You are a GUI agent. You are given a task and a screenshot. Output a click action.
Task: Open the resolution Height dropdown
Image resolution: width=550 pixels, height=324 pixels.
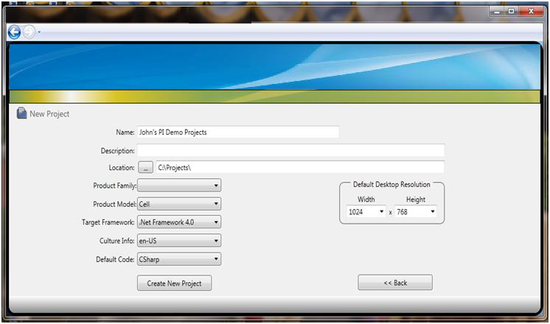(x=416, y=212)
